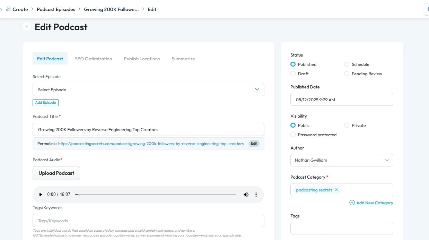Choose the Schedule status radio button
This screenshot has height=240, width=429.
(347, 65)
